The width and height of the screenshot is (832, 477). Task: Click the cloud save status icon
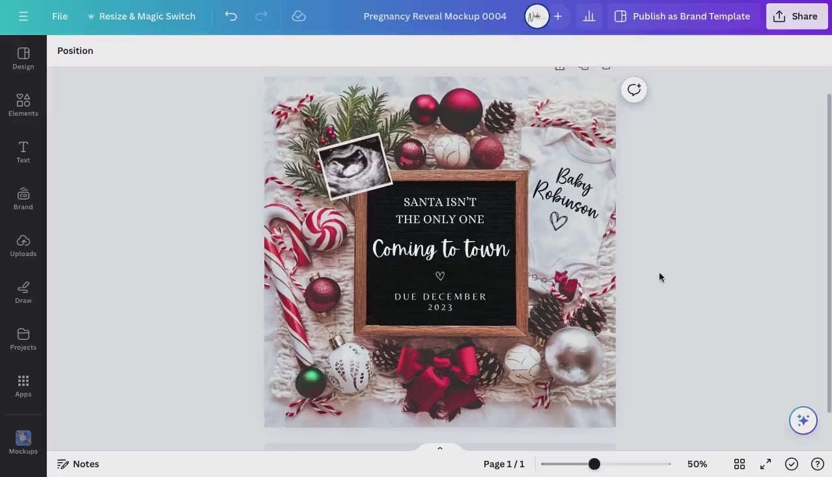tap(299, 16)
